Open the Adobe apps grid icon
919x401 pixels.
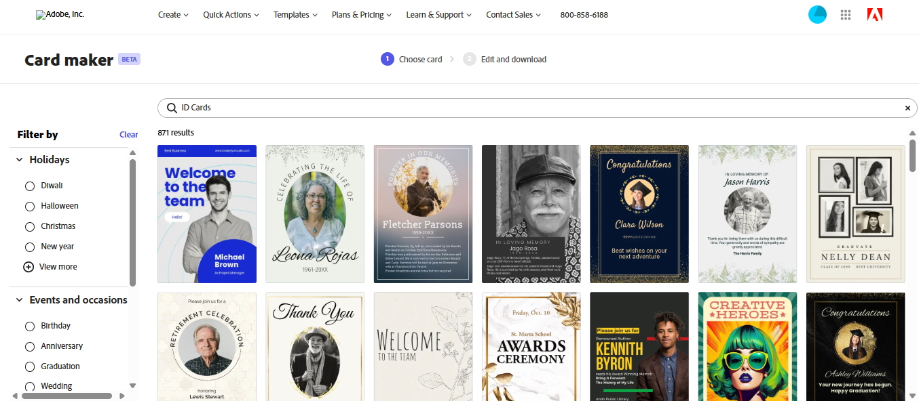point(846,15)
